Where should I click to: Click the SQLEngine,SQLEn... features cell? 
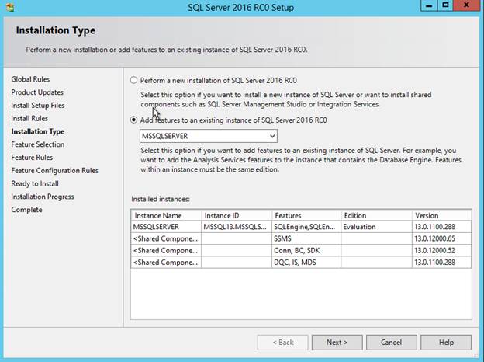tap(306, 227)
